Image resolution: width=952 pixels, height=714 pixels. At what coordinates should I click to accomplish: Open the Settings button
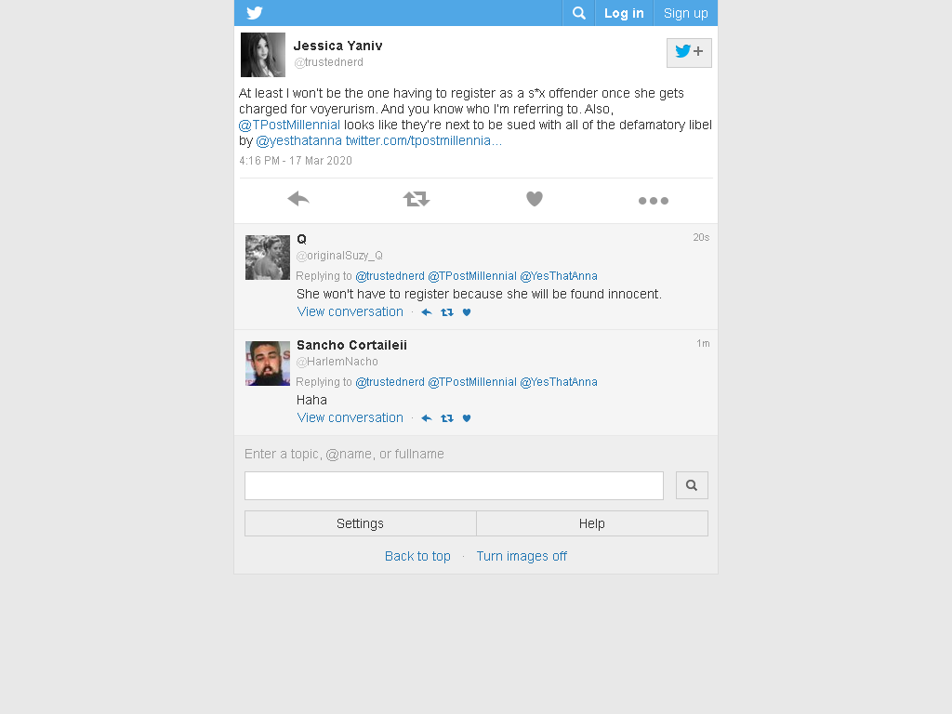[360, 523]
